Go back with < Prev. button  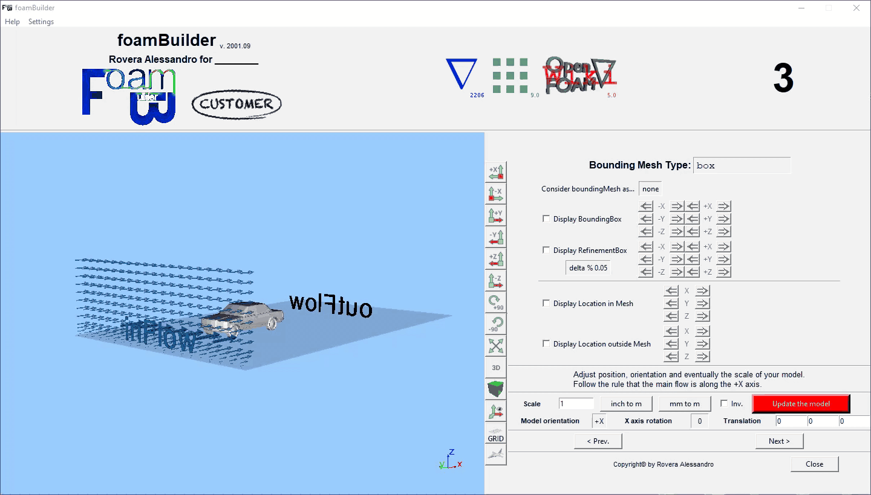tap(598, 441)
